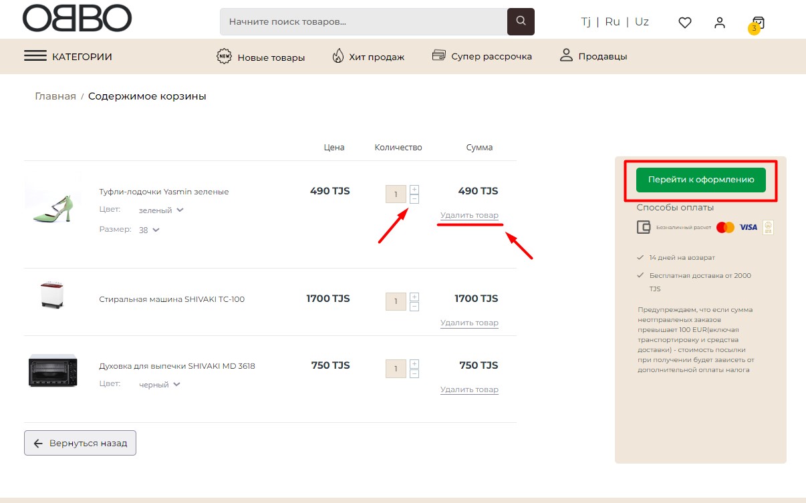Click Удалить товар for washing machine
This screenshot has height=503, width=806.
pyautogui.click(x=469, y=323)
